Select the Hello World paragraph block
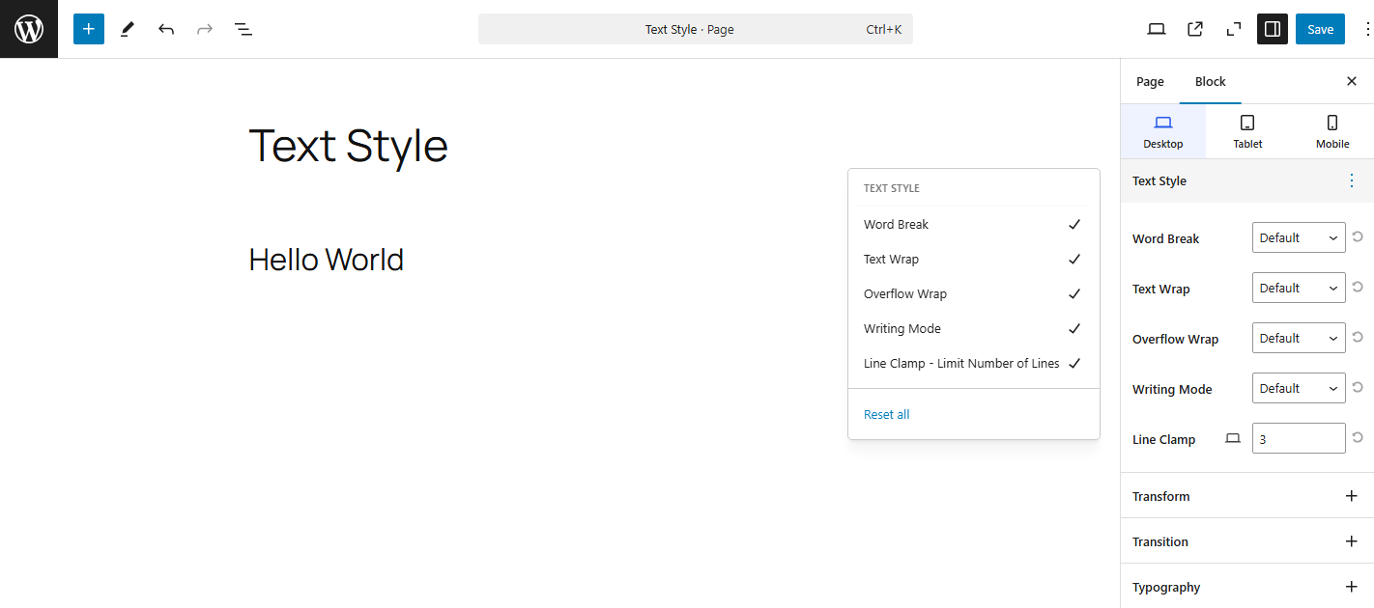This screenshot has height=608, width=1374. (x=327, y=260)
